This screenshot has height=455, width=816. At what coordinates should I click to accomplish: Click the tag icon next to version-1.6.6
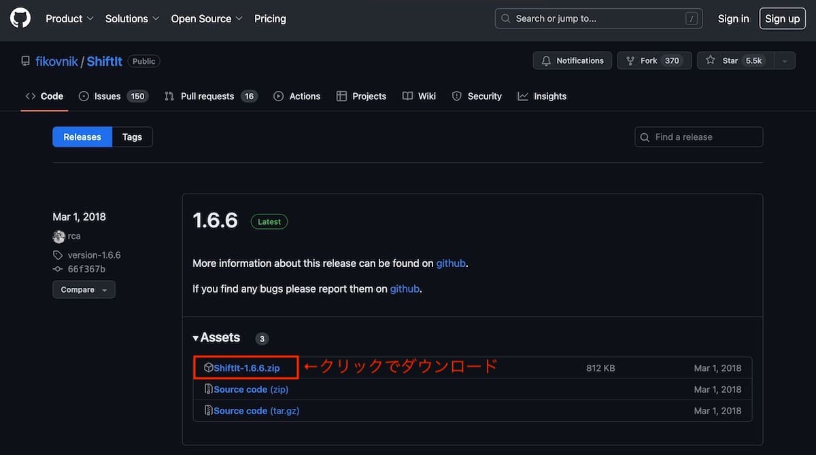pos(58,255)
